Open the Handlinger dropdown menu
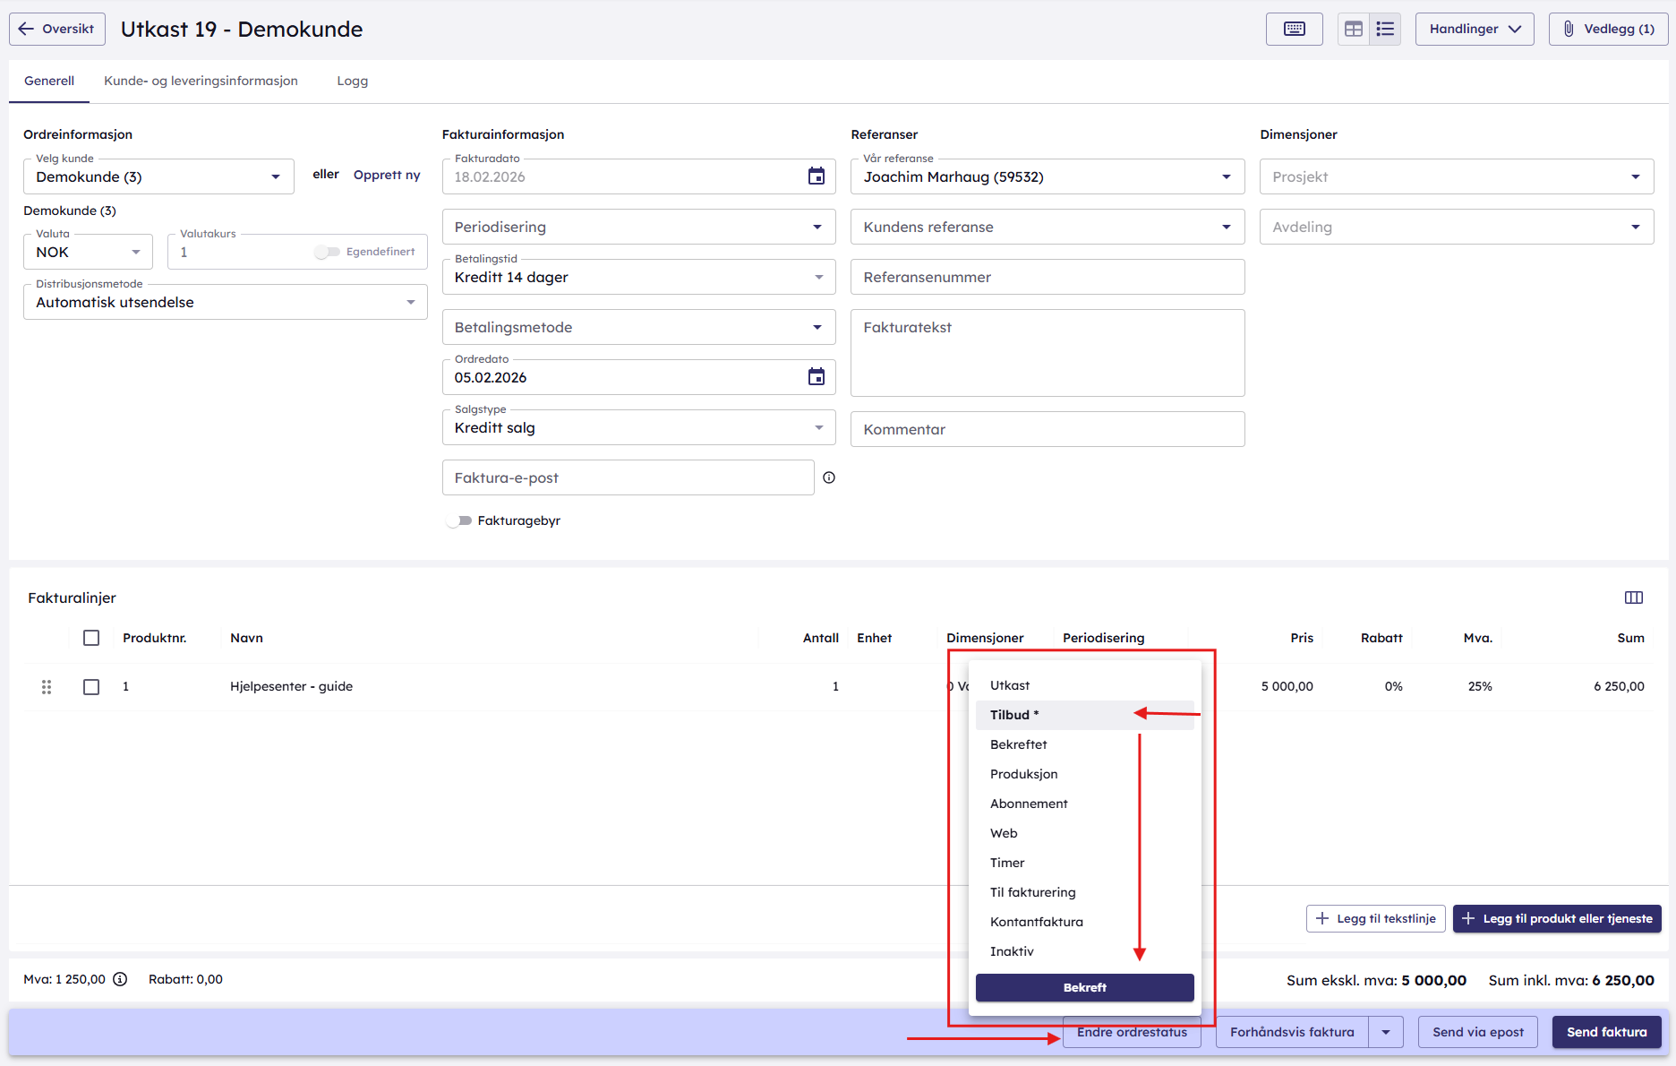The height and width of the screenshot is (1066, 1676). (x=1474, y=29)
